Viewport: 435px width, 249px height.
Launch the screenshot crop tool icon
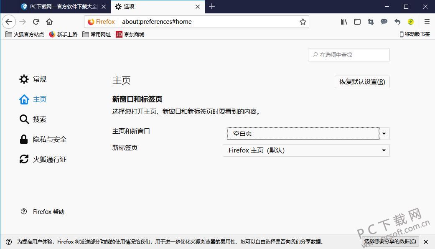coord(370,22)
